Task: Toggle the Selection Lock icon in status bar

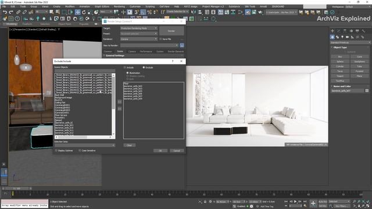Action: [x=205, y=201]
